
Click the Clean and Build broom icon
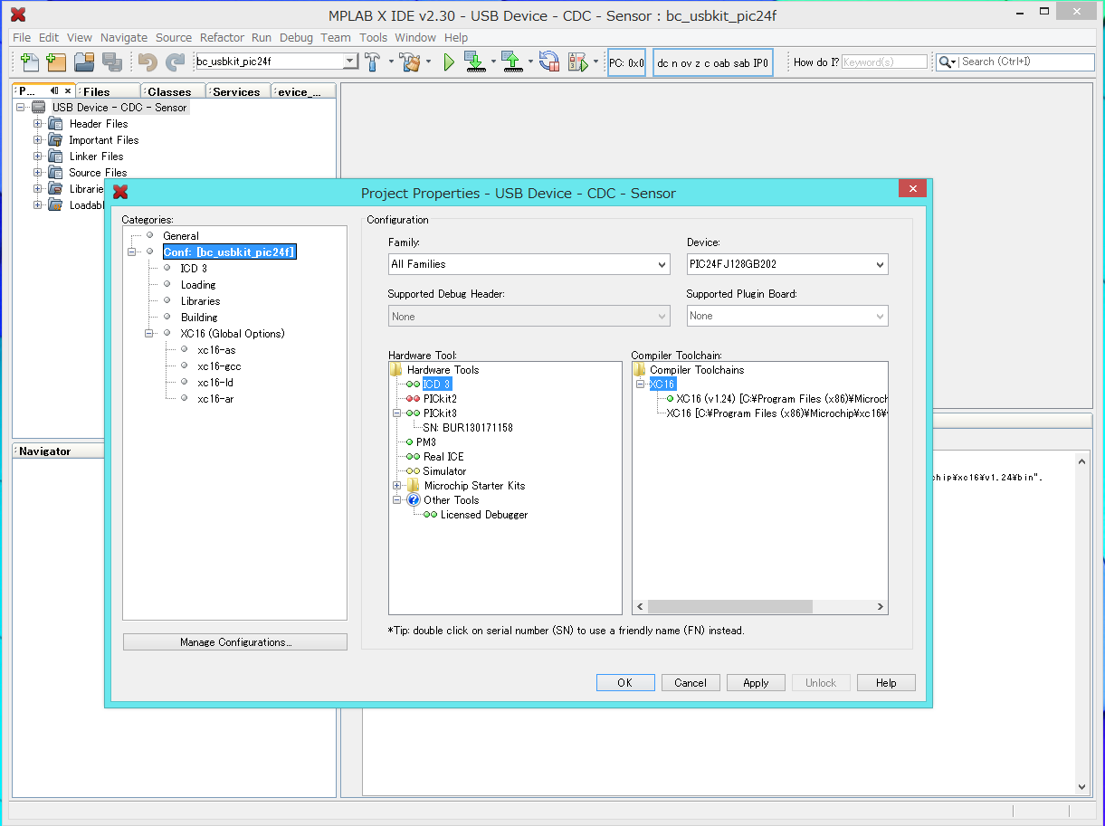(x=410, y=62)
